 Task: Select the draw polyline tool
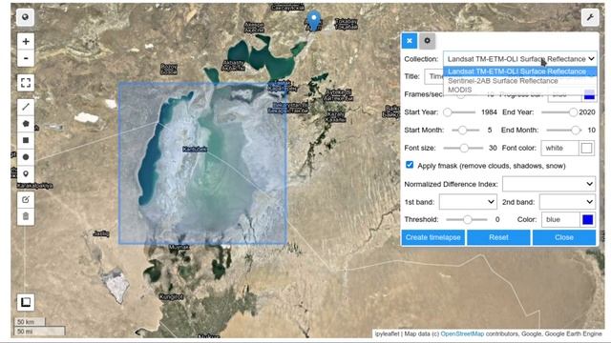26,107
